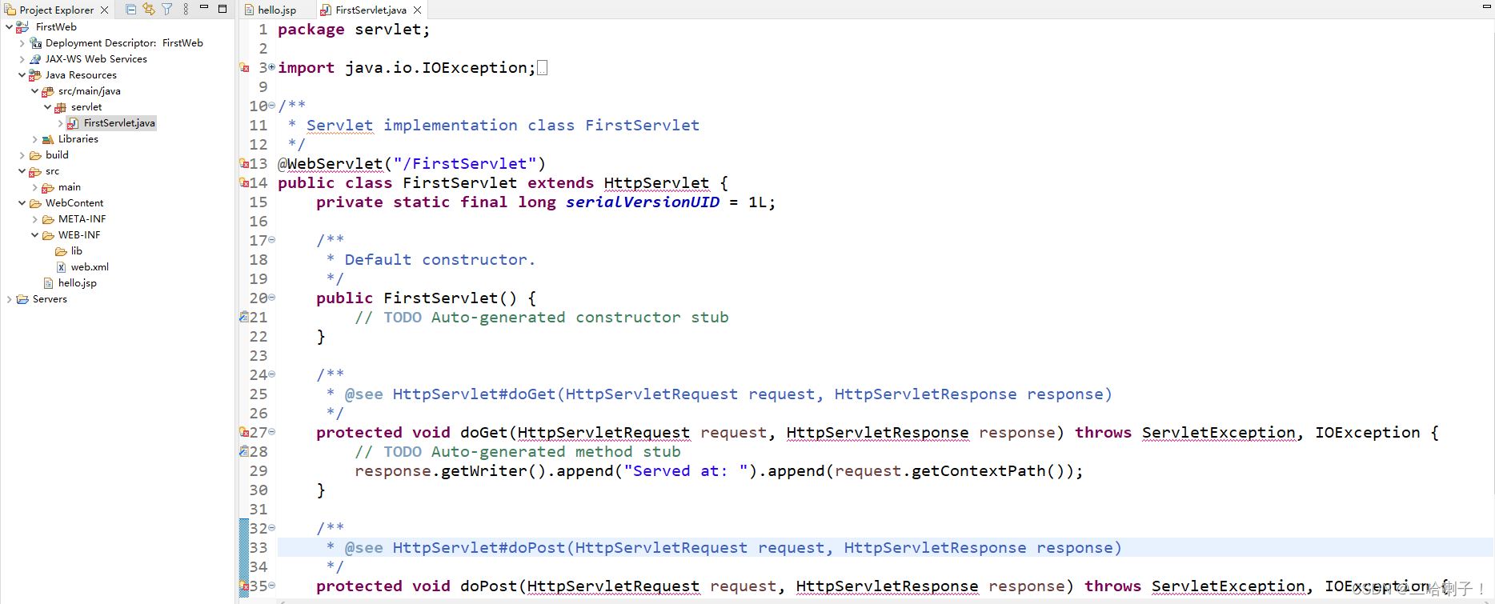Click the Java Resources icon
Image resolution: width=1495 pixels, height=604 pixels.
coord(35,75)
